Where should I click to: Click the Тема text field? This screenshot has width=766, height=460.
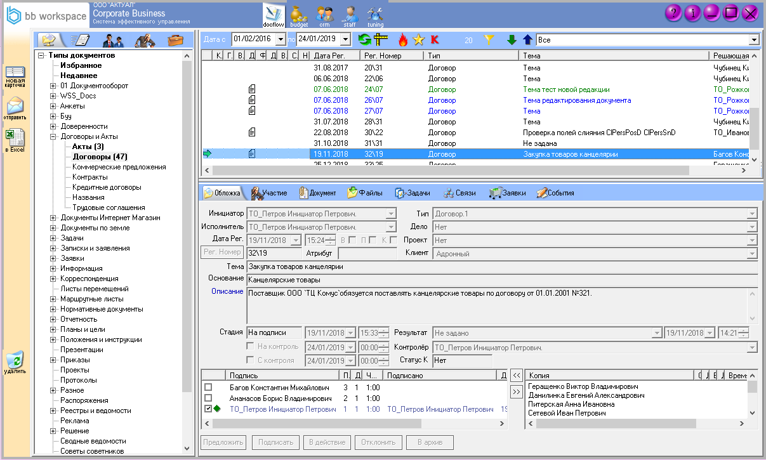[501, 267]
